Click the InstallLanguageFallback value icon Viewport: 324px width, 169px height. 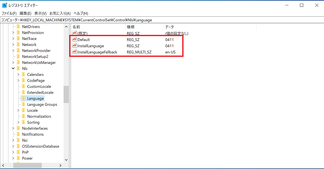(74, 52)
